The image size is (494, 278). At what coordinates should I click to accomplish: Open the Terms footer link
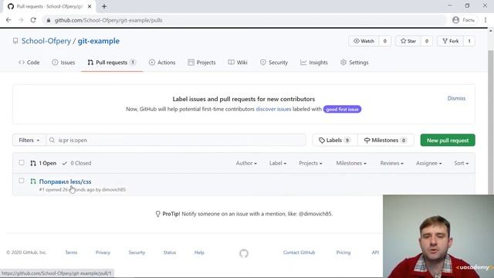(x=71, y=253)
